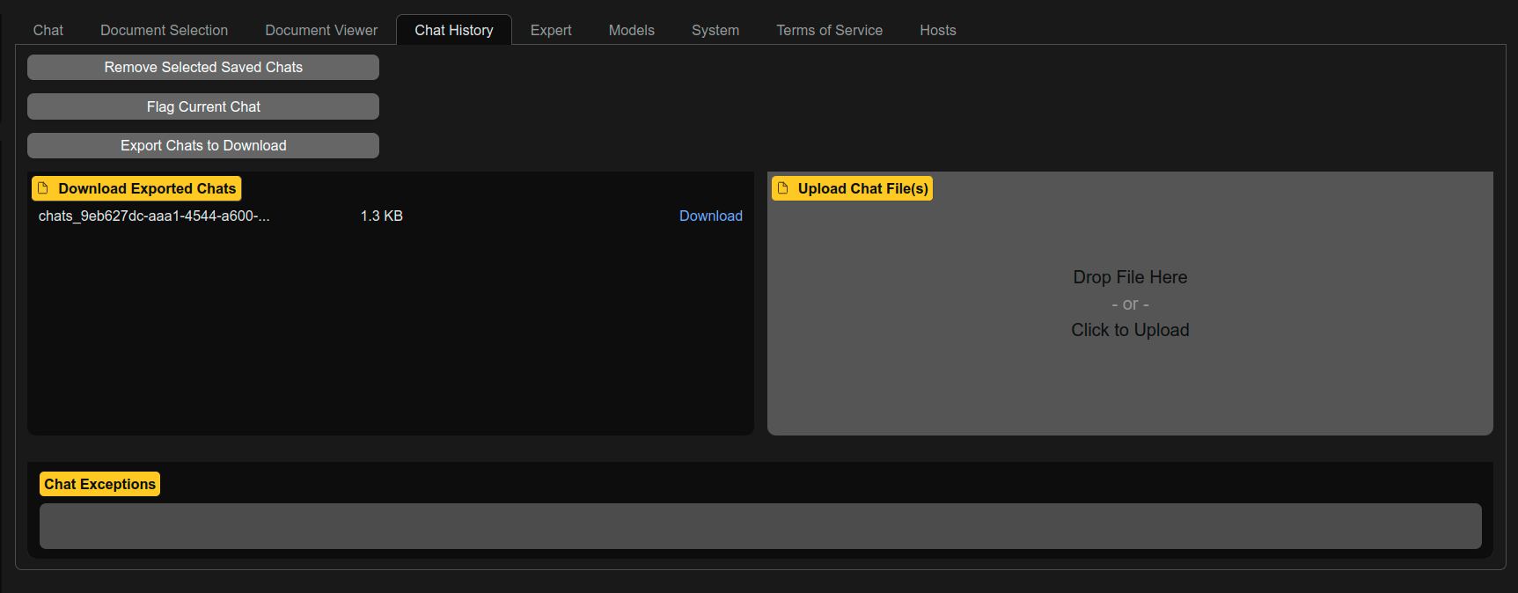Click the Chat Exceptions label
This screenshot has width=1518, height=593.
tap(99, 484)
